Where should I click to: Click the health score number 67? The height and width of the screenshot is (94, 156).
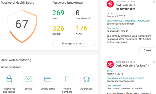[x=22, y=24]
